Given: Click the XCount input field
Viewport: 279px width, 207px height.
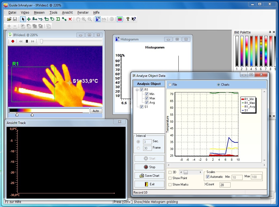Looking at the screenshot, I should click(x=225, y=185).
